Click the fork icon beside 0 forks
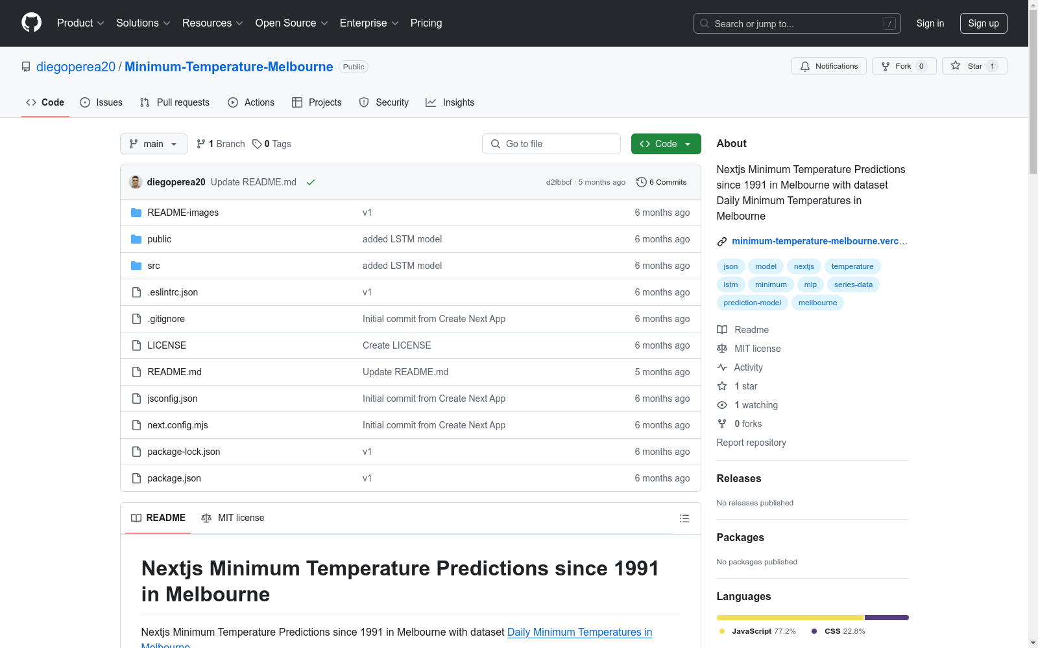1038x648 pixels. (722, 424)
